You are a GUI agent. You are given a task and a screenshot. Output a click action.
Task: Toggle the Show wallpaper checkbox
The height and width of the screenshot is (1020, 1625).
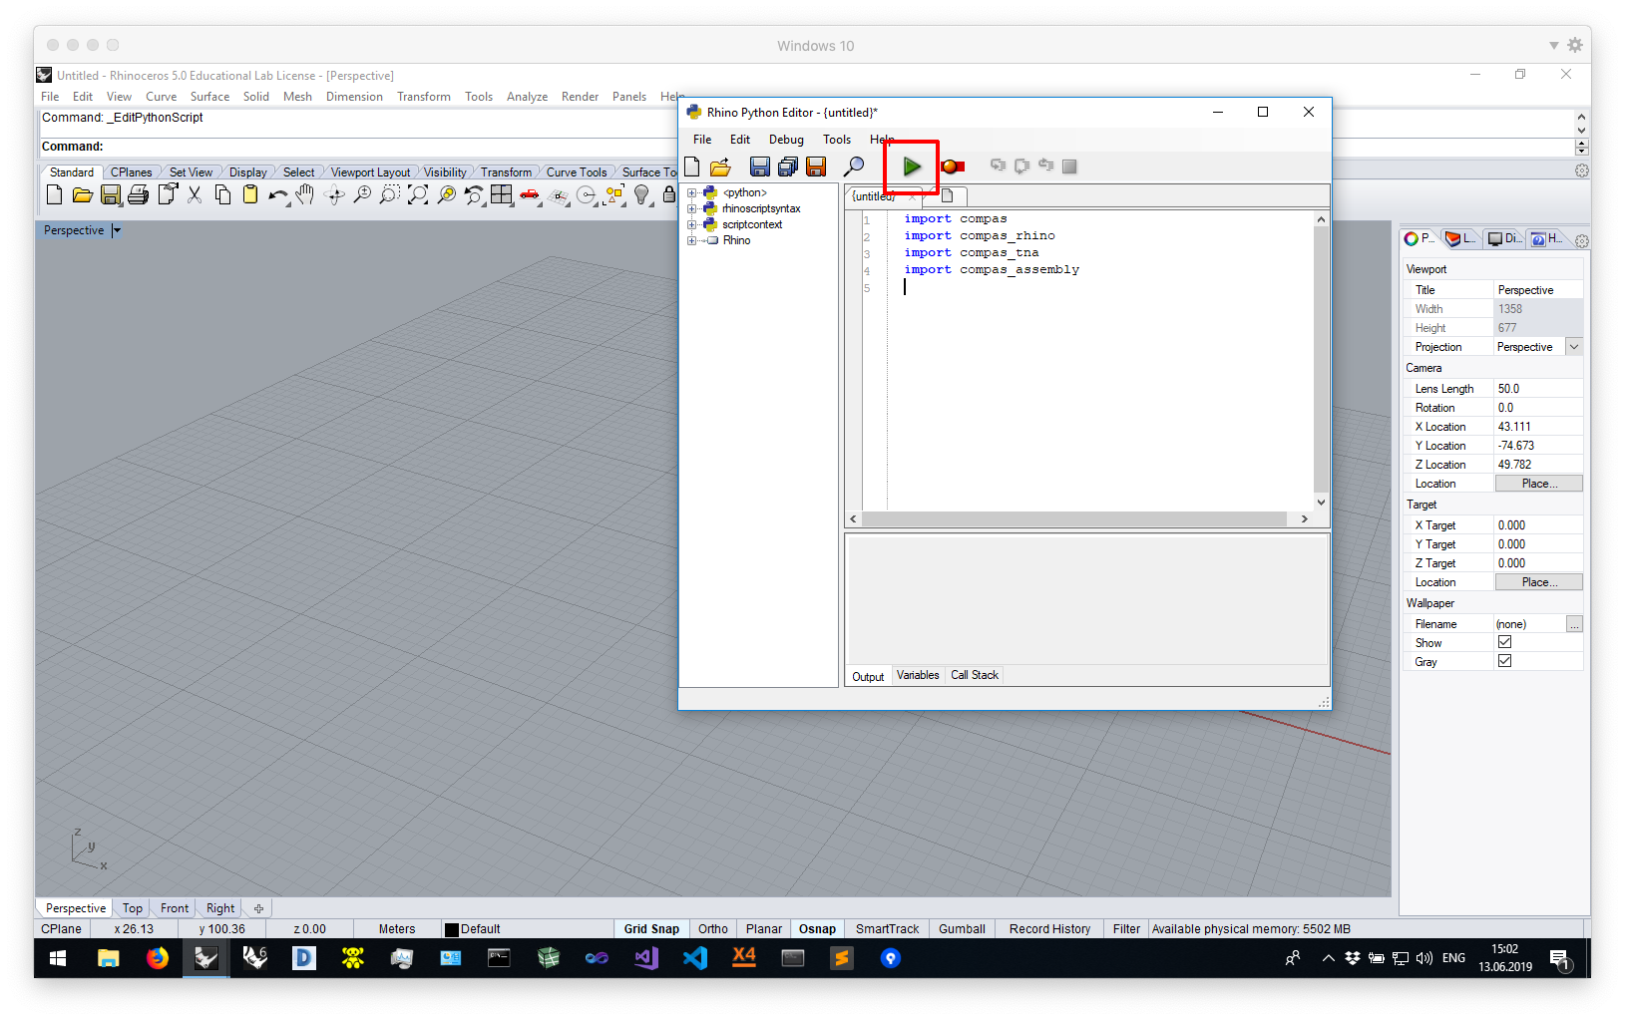coord(1504,642)
